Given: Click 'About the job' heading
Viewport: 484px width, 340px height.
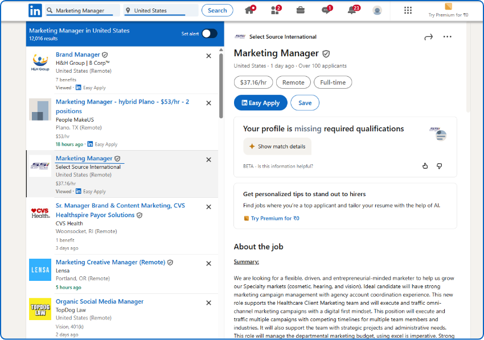Looking at the screenshot, I should point(259,247).
